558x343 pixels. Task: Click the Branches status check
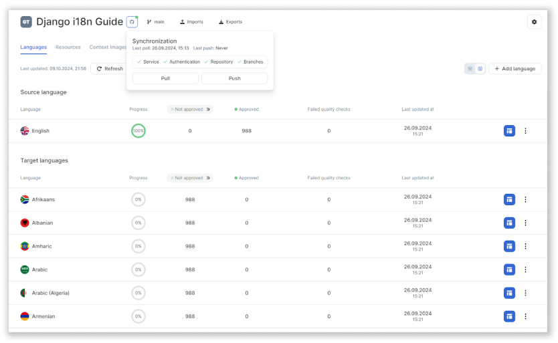(250, 62)
